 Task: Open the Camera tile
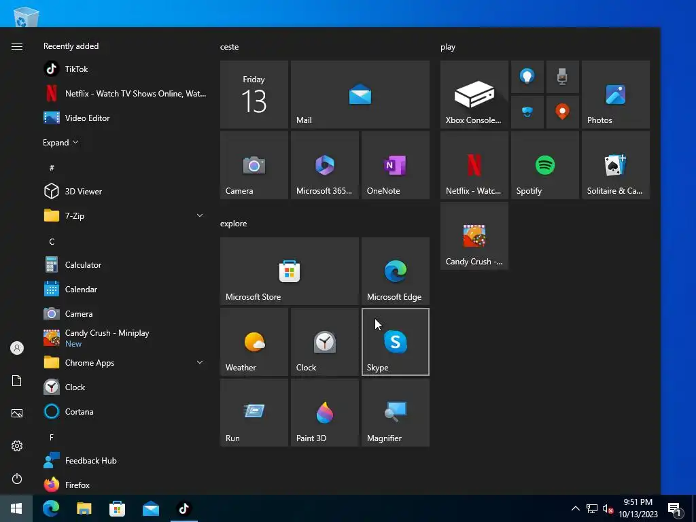[x=254, y=165]
